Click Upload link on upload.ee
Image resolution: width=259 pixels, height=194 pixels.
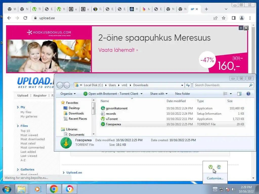23,95
